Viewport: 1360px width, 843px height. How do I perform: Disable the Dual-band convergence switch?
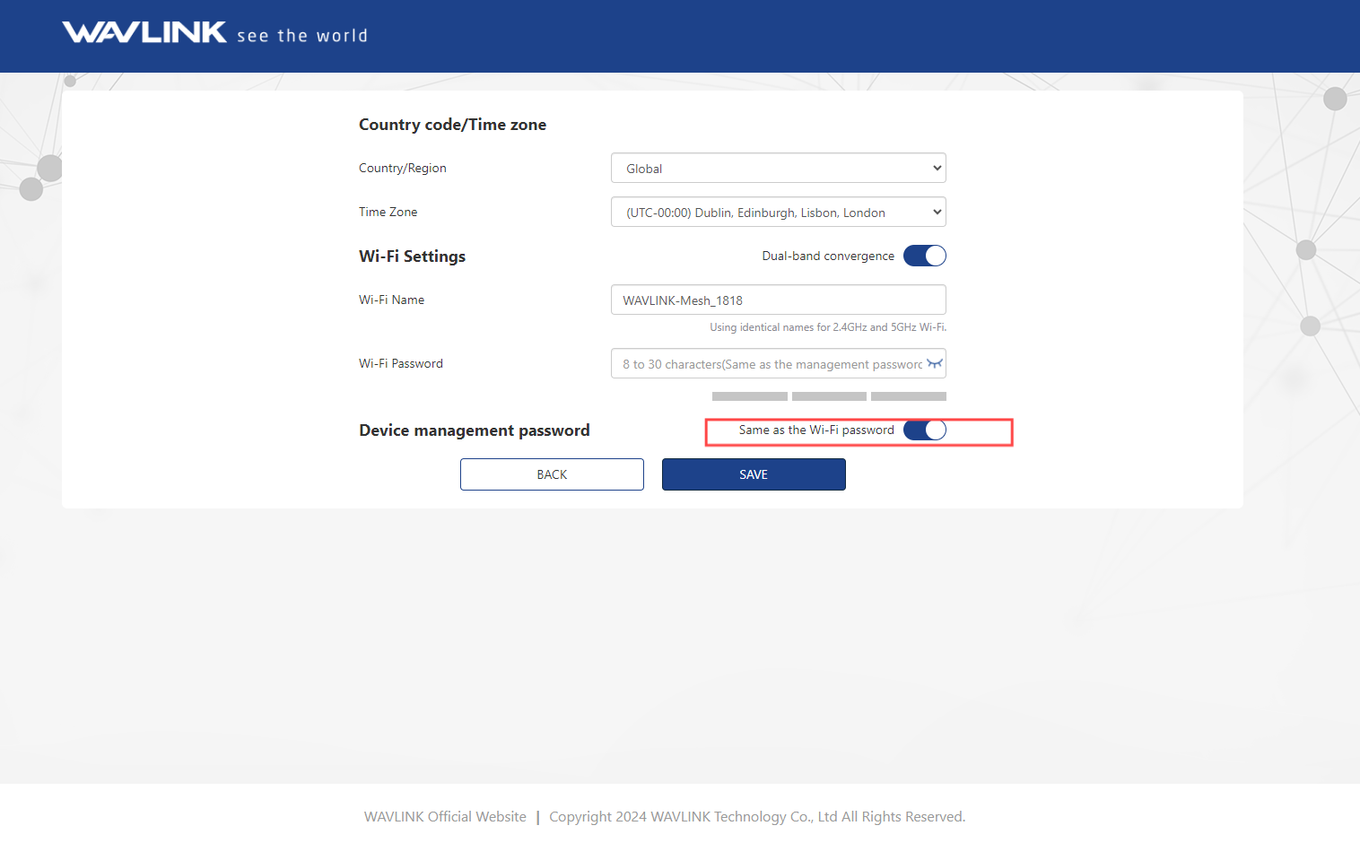[924, 256]
